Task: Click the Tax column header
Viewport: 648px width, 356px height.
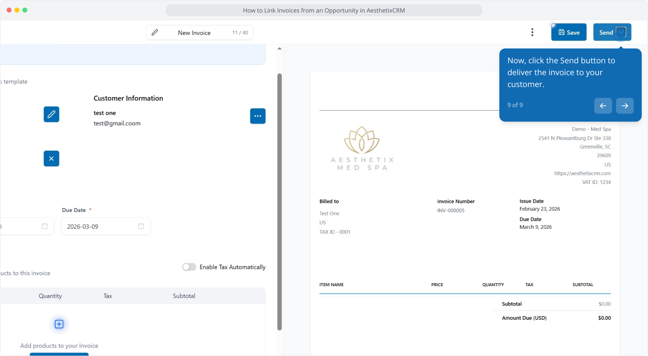Action: coord(108,296)
